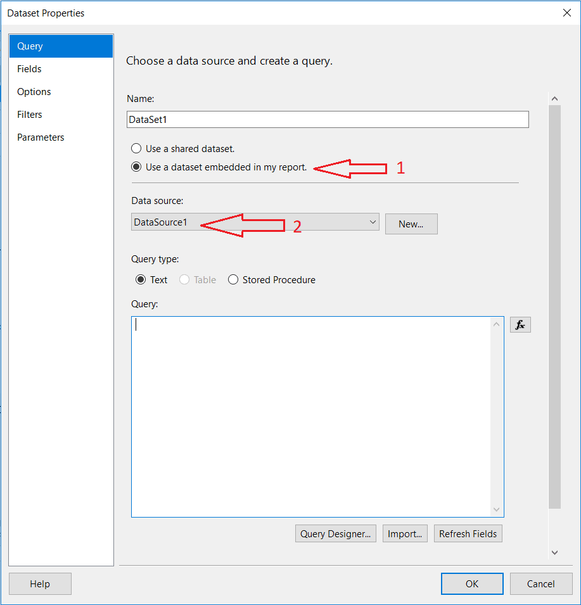
Task: Choose the Stored Procedure query type
Action: (233, 280)
